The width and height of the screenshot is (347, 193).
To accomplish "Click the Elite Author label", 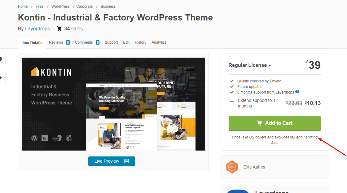I will point(254,167).
